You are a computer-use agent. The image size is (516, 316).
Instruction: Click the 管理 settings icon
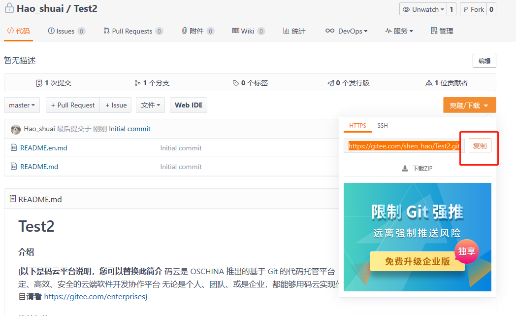(434, 31)
